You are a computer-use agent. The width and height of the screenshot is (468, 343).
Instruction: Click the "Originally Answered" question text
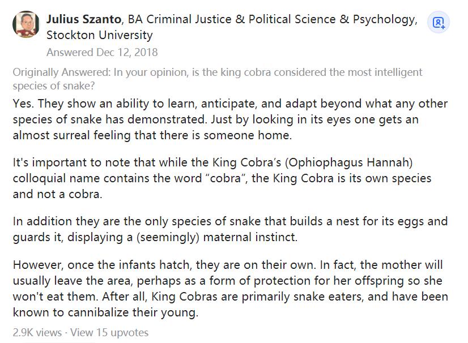pos(218,79)
